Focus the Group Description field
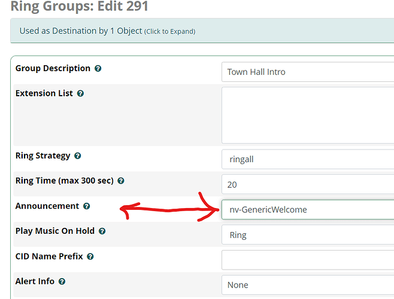The image size is (394, 299). pyautogui.click(x=308, y=72)
